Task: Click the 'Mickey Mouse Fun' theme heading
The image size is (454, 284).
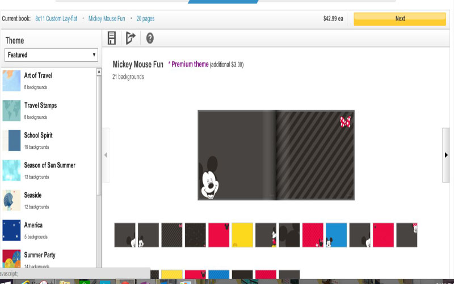Action: click(138, 64)
